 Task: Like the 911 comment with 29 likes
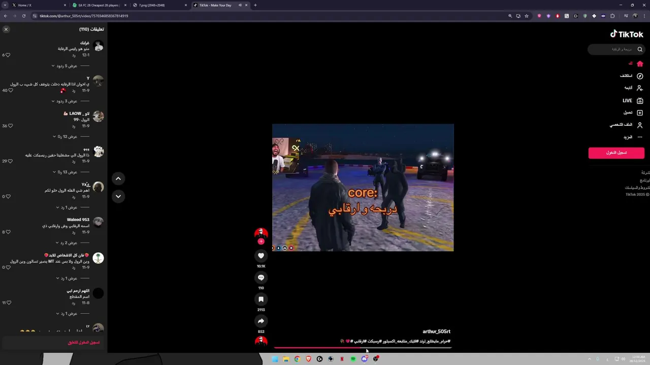click(x=10, y=161)
